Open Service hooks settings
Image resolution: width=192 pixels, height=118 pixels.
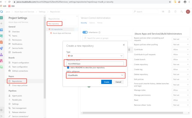tap(17, 48)
